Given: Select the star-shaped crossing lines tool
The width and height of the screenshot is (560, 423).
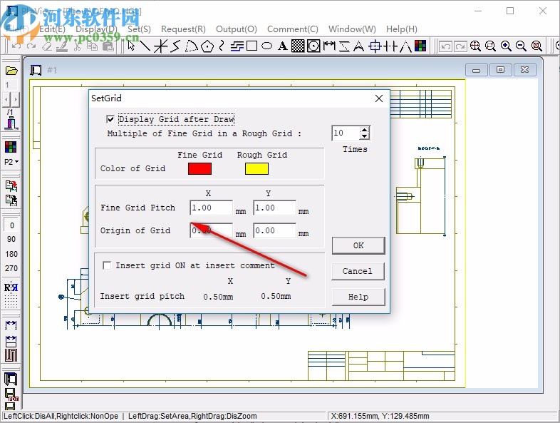Looking at the screenshot, I should tap(160, 46).
